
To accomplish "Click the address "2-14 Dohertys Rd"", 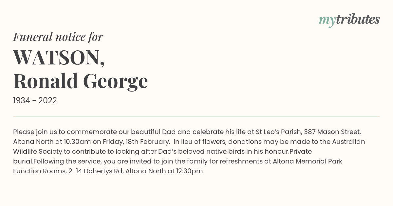I will 95,171.
